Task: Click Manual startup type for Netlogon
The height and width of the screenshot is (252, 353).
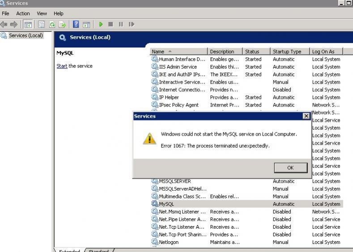Action: pyautogui.click(x=281, y=242)
